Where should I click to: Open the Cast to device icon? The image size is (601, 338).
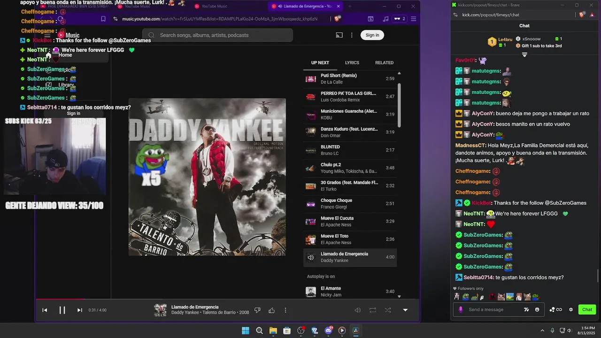click(339, 35)
